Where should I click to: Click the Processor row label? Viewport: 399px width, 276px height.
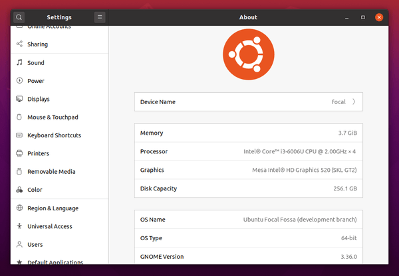(x=154, y=151)
